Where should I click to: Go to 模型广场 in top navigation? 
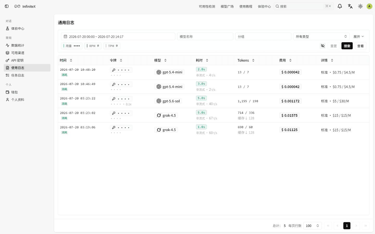point(227,6)
